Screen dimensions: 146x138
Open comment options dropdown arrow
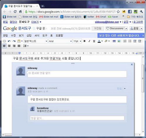[125, 89]
